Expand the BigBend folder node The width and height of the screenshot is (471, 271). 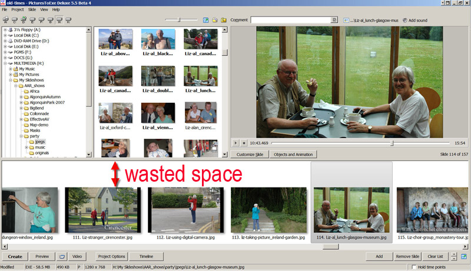coord(22,108)
